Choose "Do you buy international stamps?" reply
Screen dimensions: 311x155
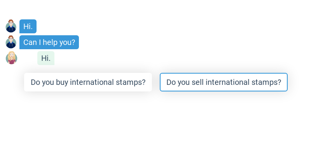(x=88, y=82)
